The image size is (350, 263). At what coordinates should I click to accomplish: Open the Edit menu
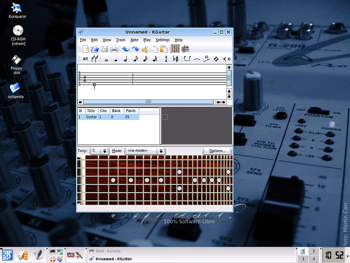[x=94, y=40]
